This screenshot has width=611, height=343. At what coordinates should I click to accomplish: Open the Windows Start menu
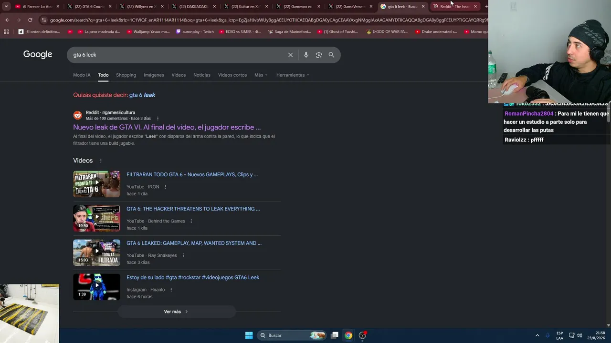tap(249, 335)
